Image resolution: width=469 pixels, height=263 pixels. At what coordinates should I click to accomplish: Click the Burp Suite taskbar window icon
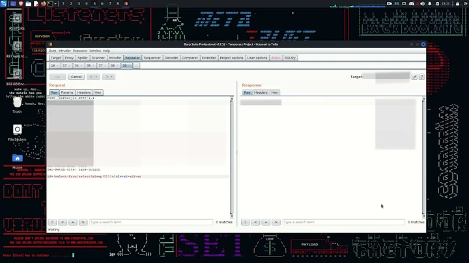click(x=126, y=4)
